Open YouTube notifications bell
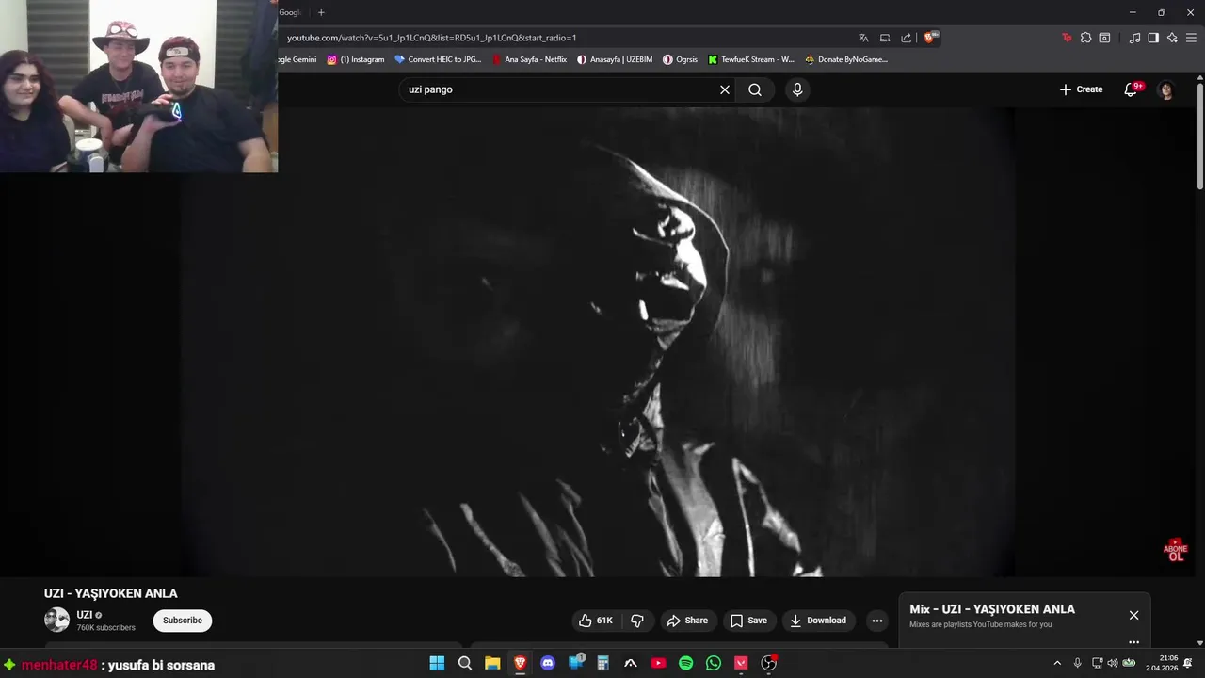Screen dimensions: 1205x678 point(1133,89)
